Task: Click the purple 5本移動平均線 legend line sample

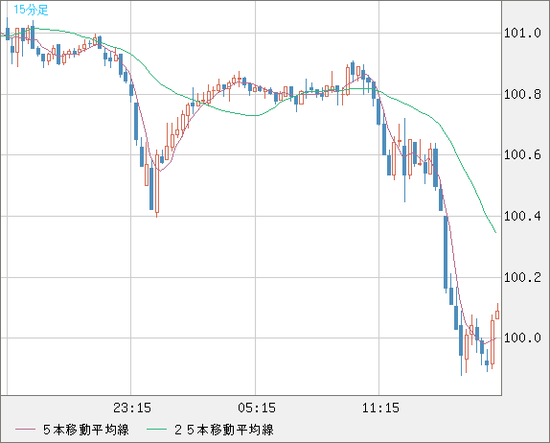Action: pos(25,430)
